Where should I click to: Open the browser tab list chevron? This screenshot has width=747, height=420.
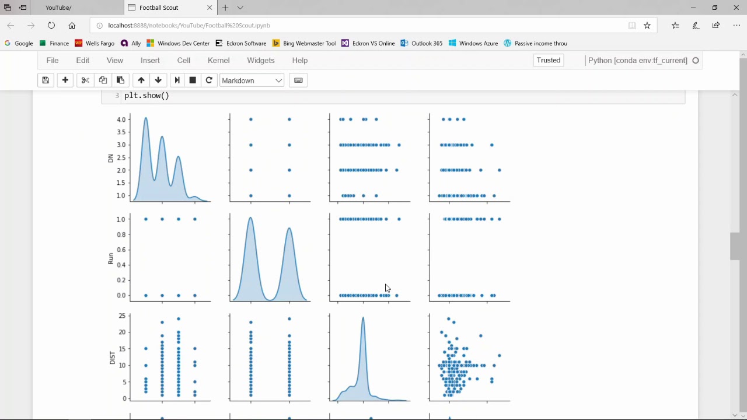tap(240, 8)
